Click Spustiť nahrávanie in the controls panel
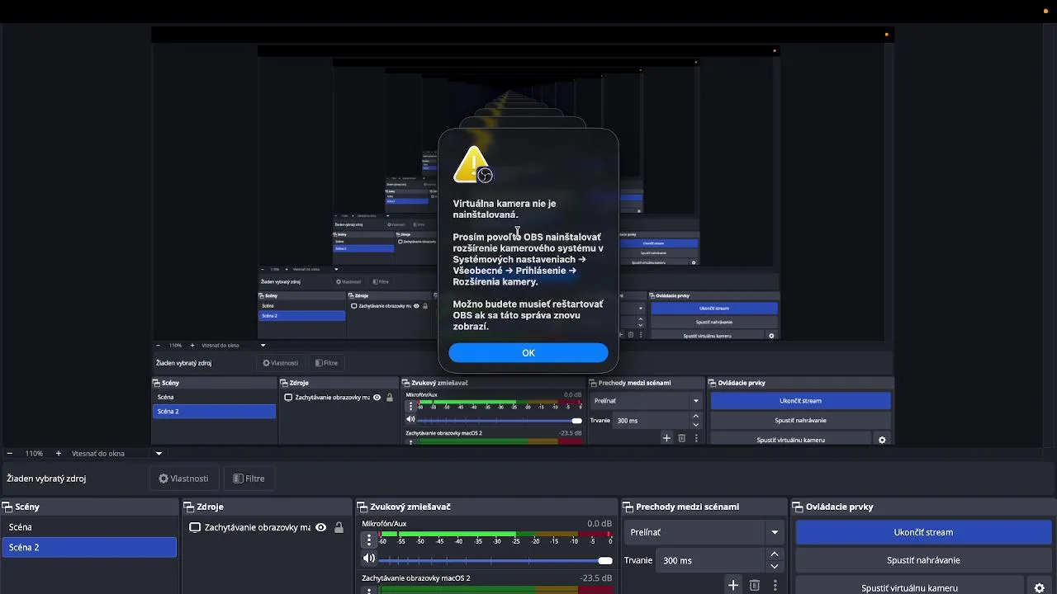 (x=923, y=560)
